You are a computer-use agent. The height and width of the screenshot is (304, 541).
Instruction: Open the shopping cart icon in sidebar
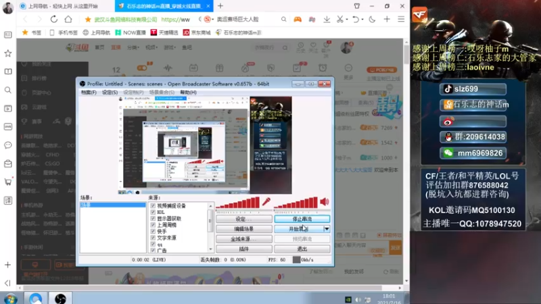7,182
